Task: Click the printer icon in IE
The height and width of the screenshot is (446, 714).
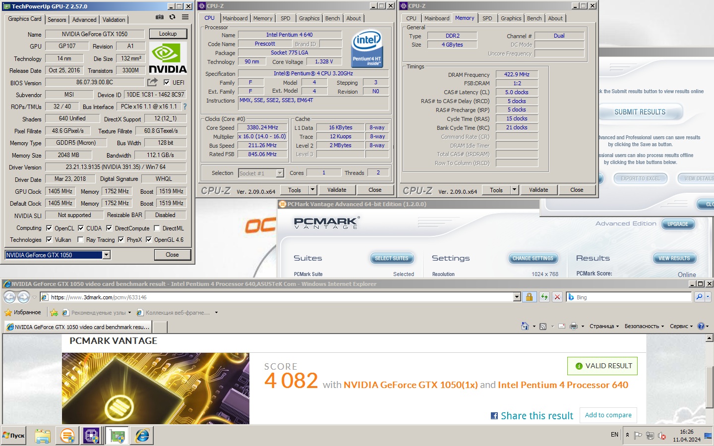Action: point(574,326)
